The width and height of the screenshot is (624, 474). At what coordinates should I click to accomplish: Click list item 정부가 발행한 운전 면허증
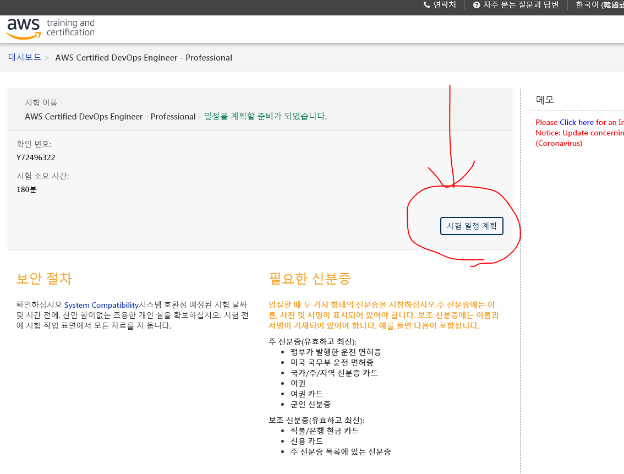(x=336, y=352)
